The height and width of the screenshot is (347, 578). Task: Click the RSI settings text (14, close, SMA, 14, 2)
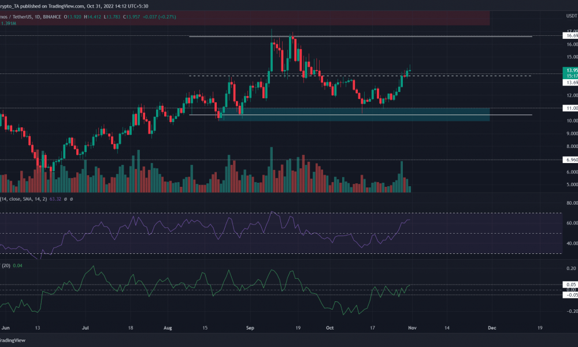[x=24, y=199]
